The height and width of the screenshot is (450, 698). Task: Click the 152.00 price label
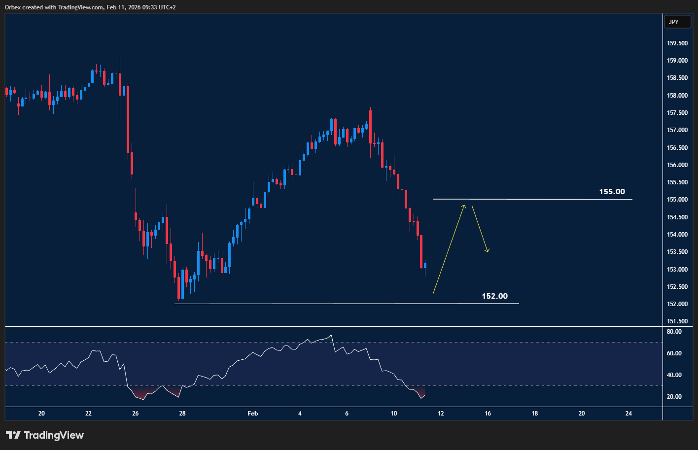pos(495,296)
